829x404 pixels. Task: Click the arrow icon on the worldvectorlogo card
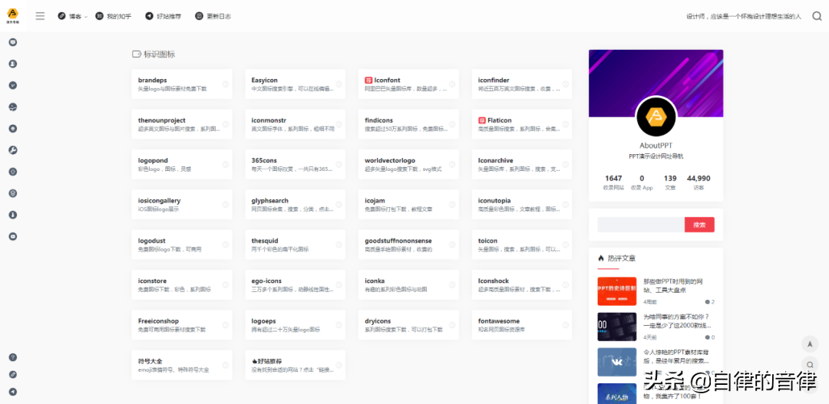[x=452, y=164]
